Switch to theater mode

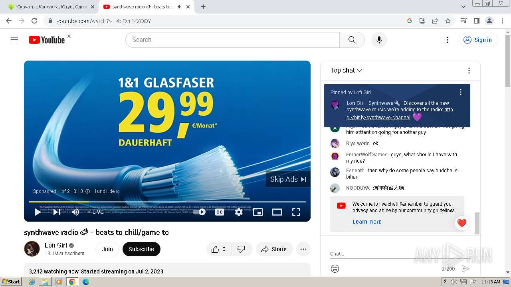point(277,212)
